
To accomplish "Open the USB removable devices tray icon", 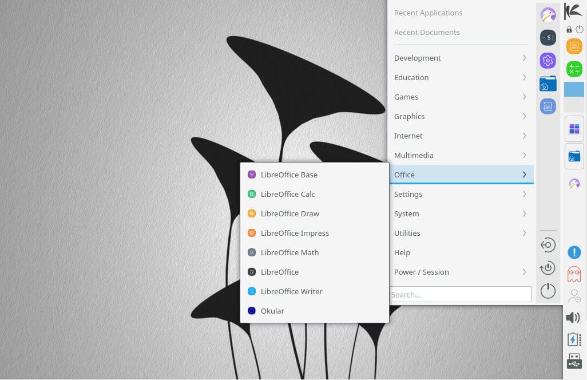I will [573, 361].
